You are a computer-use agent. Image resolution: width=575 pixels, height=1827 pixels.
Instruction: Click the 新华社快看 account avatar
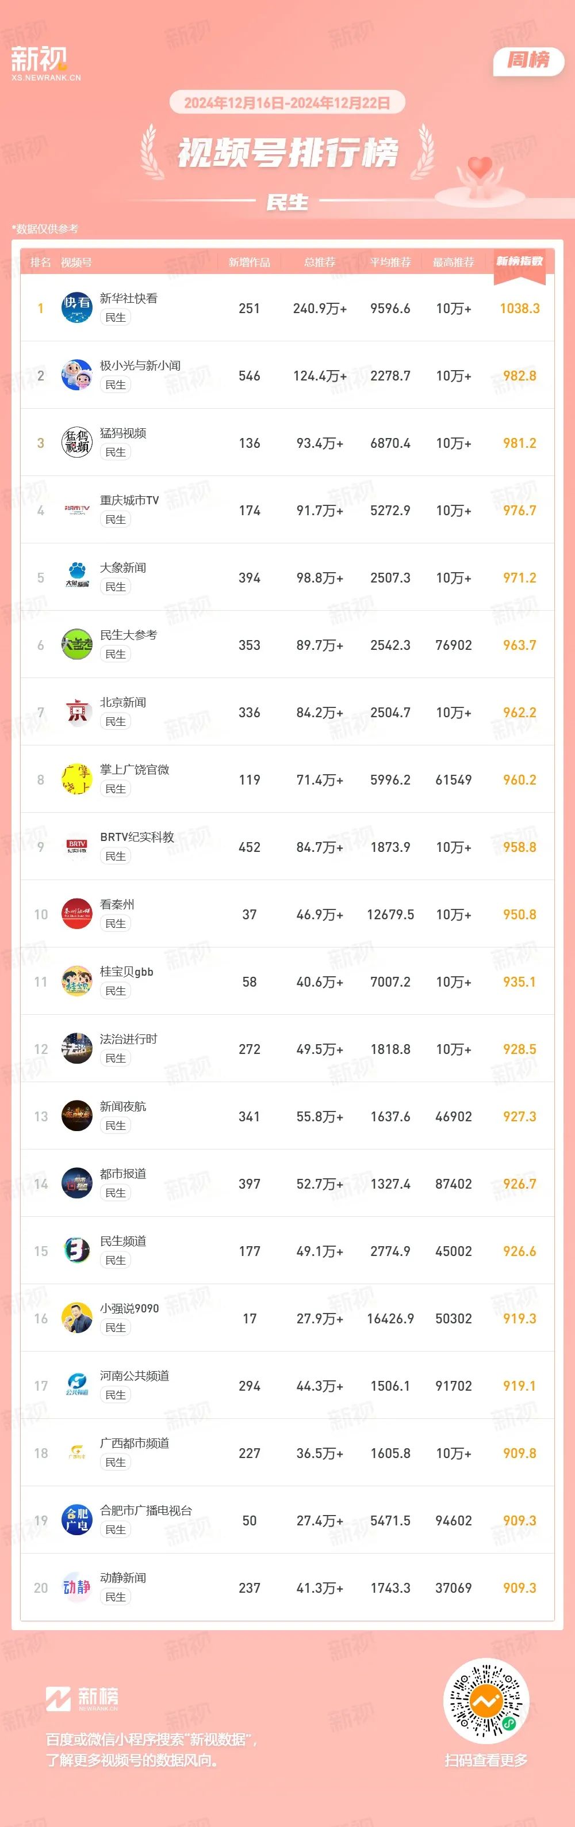[76, 308]
